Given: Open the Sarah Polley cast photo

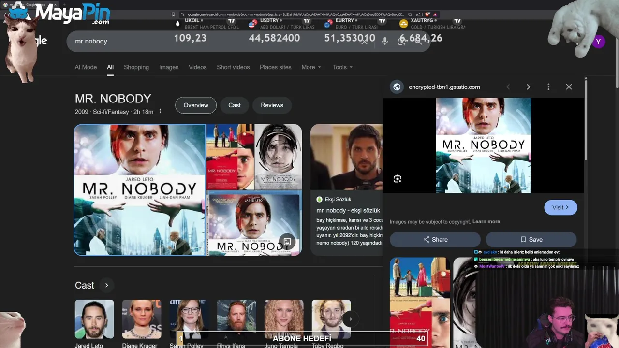Looking at the screenshot, I should 189,319.
